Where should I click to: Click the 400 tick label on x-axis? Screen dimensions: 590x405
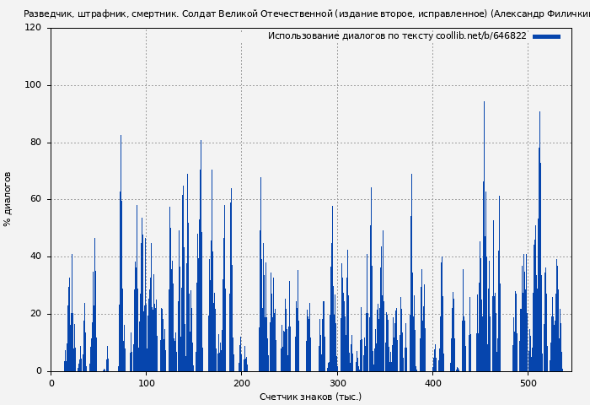tap(432, 383)
